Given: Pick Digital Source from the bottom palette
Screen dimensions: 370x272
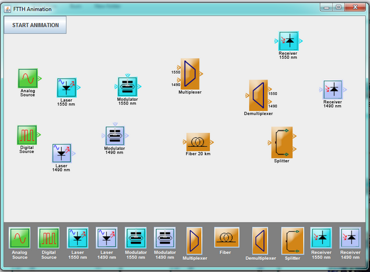Looking at the screenshot, I should pyautogui.click(x=49, y=237).
